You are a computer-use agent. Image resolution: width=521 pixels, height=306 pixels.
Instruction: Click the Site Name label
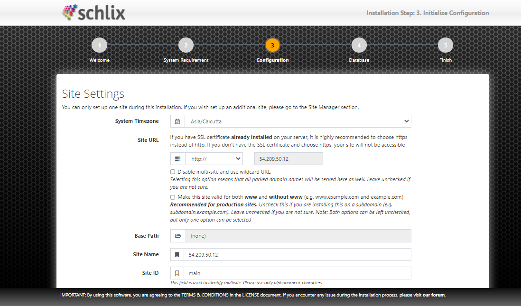(x=146, y=254)
